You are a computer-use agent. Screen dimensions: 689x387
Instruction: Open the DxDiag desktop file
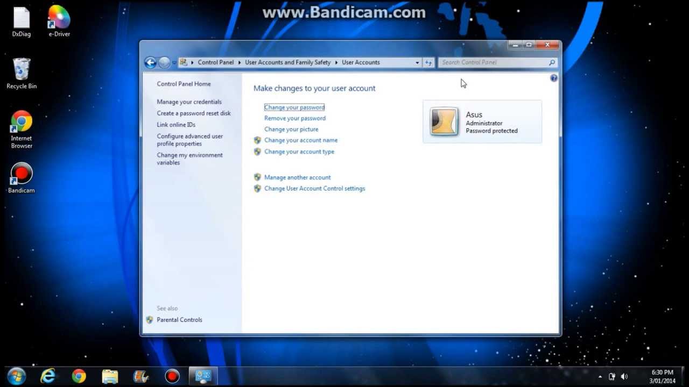22,23
